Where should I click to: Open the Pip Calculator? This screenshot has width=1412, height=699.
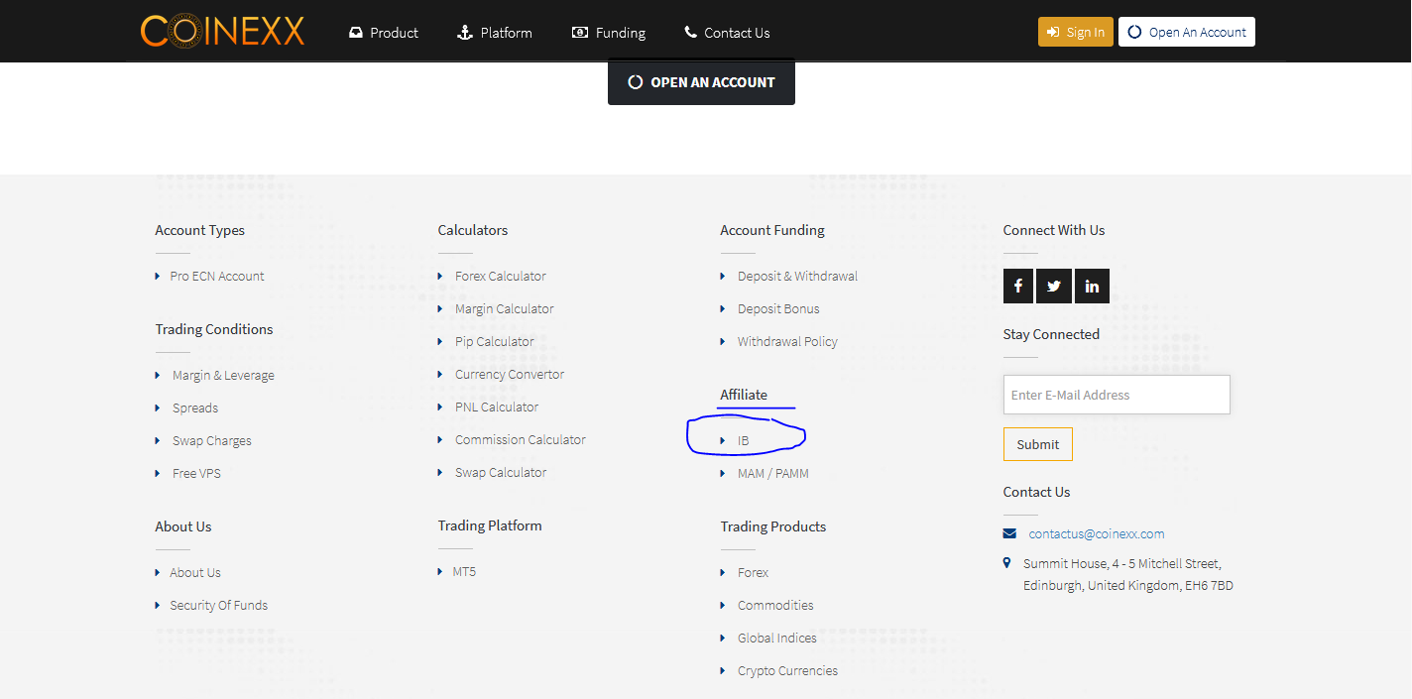coord(495,341)
